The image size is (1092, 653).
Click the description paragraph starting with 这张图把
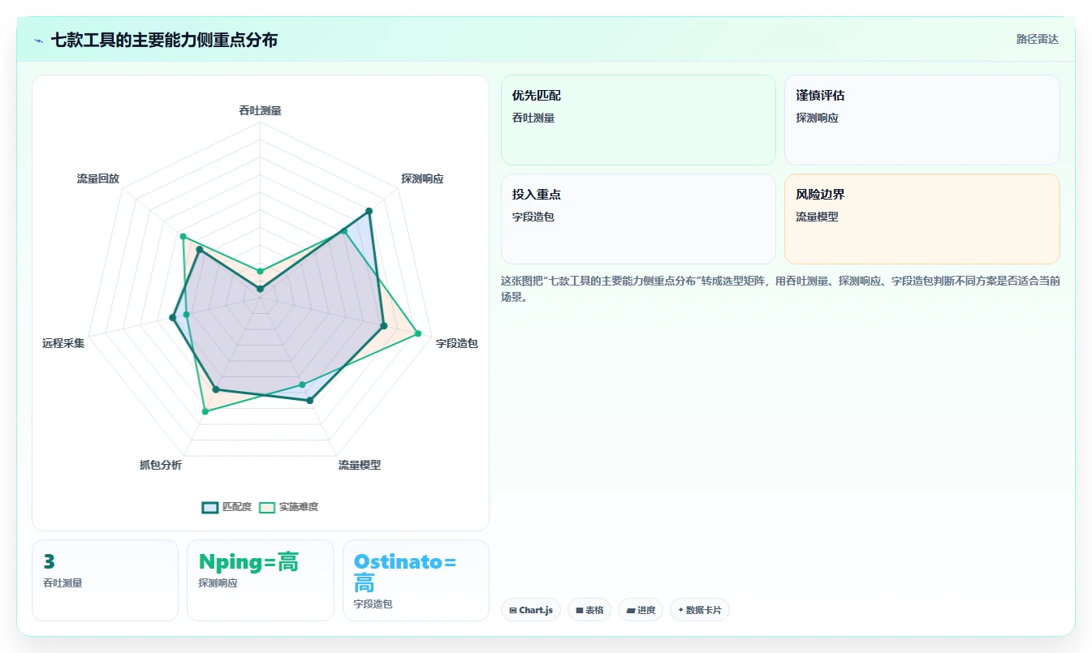tap(780, 289)
